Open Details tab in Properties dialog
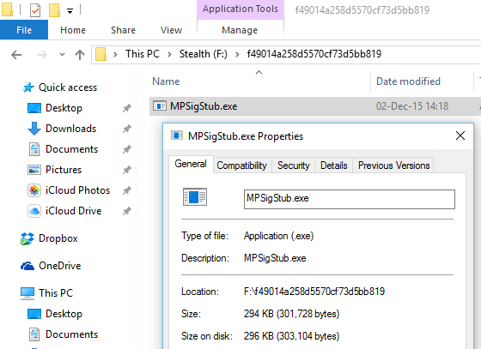Viewport: 481px width, 349px height. coord(334,165)
